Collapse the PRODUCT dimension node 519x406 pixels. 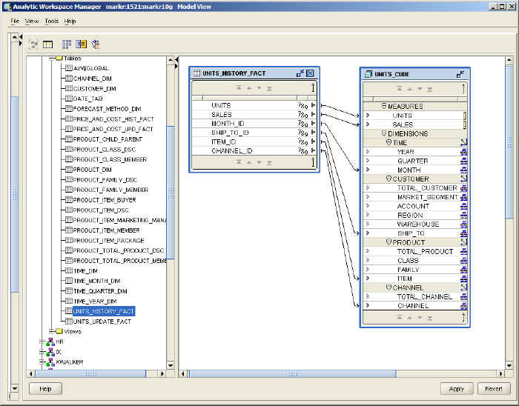tap(389, 242)
